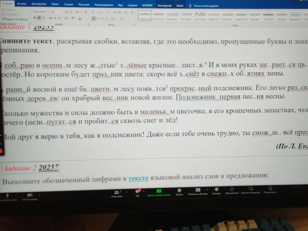Click the multilevel list icon

(107, 12)
